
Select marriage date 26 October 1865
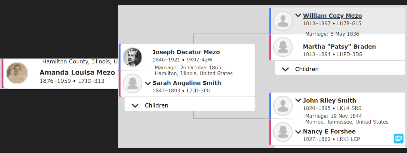tap(188, 68)
